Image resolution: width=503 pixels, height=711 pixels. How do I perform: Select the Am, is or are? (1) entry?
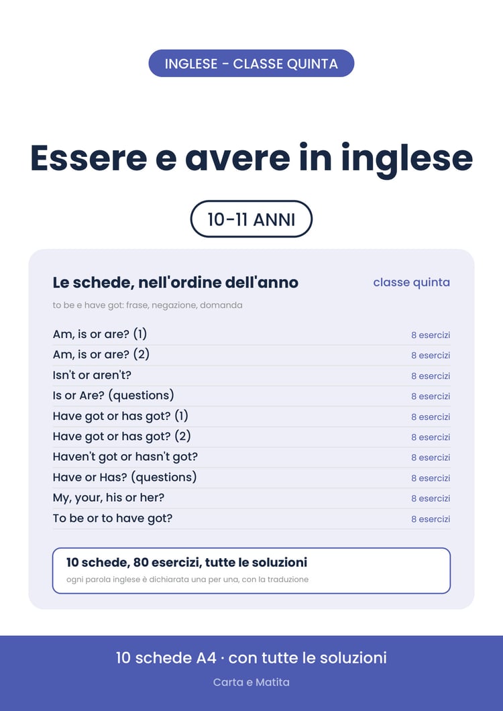pyautogui.click(x=251, y=335)
